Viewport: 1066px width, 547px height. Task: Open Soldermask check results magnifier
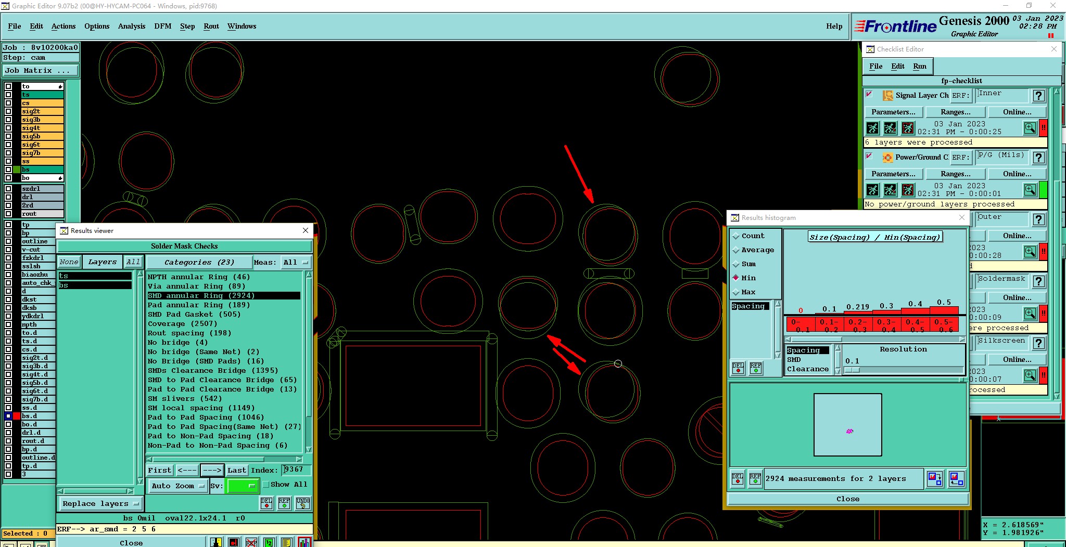(x=1030, y=314)
